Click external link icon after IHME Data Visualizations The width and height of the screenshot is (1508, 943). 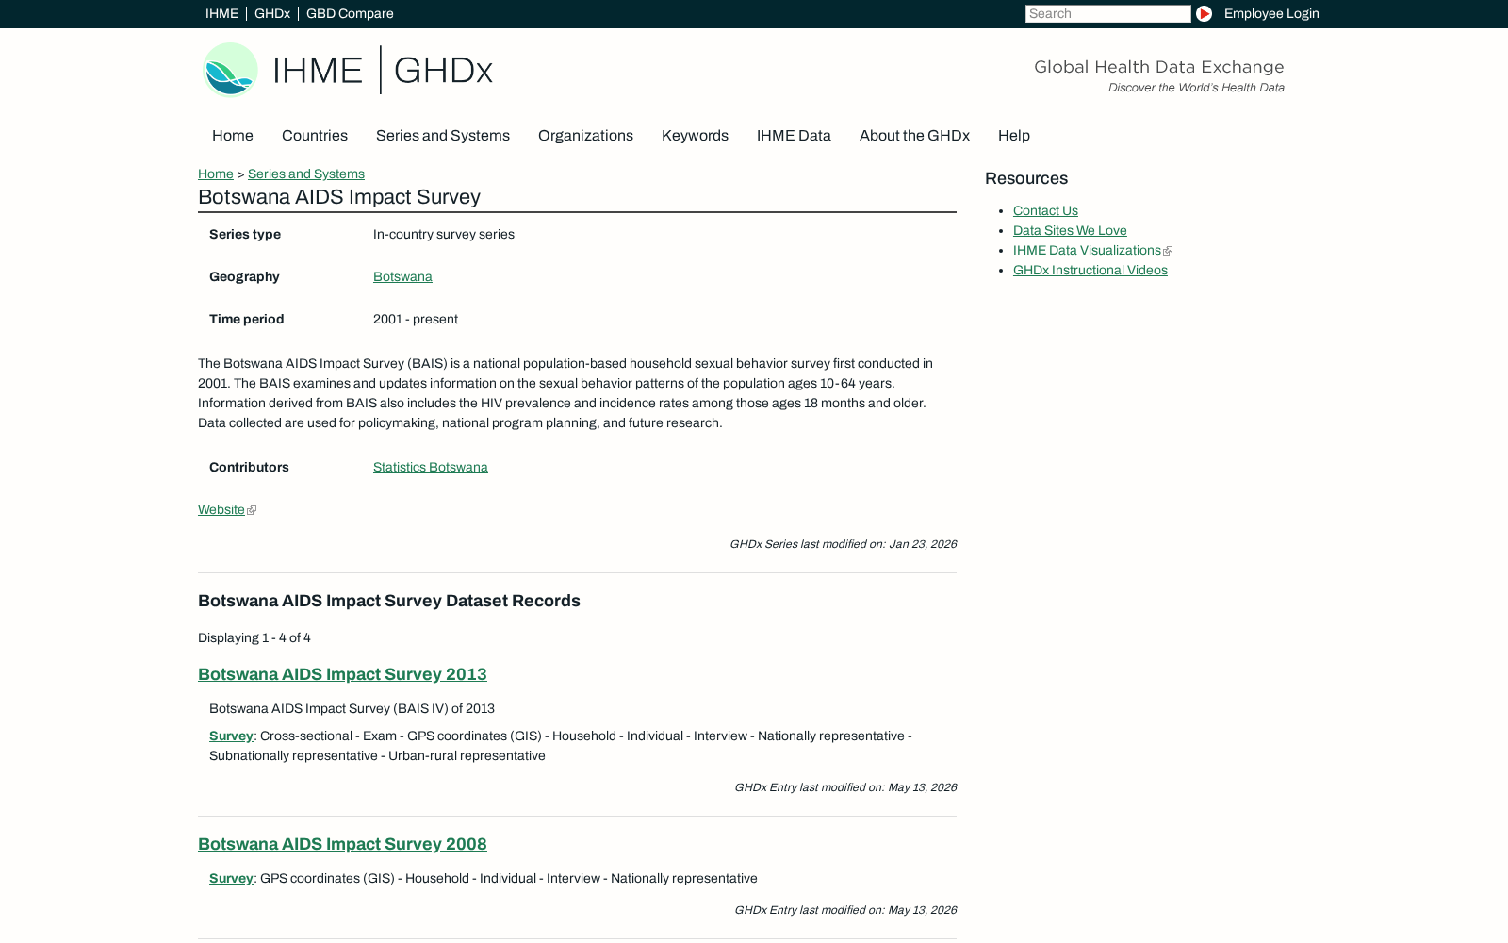click(1168, 251)
